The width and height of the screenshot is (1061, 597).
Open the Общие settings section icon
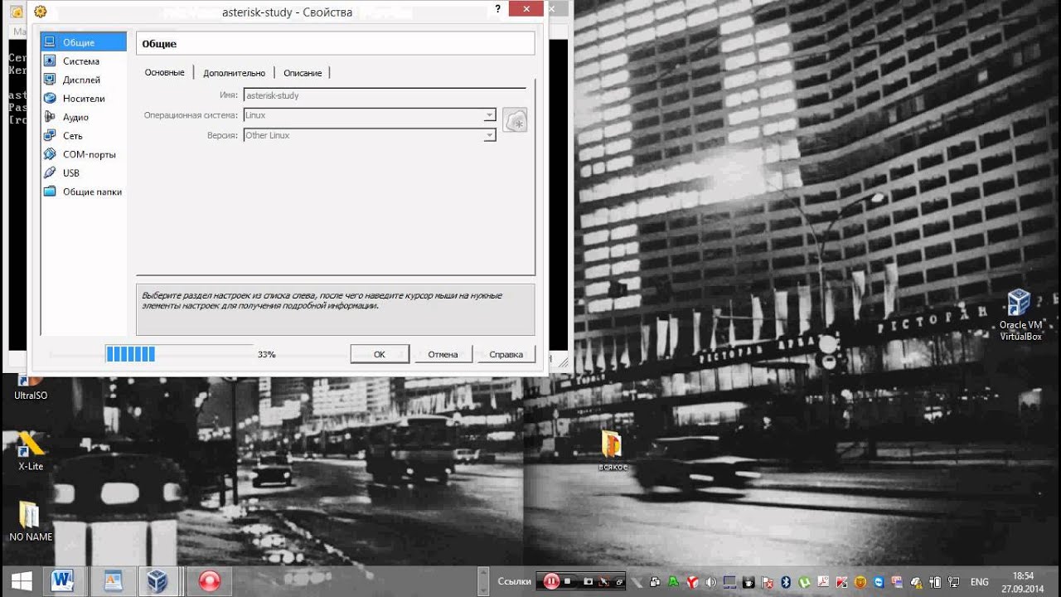(x=50, y=42)
